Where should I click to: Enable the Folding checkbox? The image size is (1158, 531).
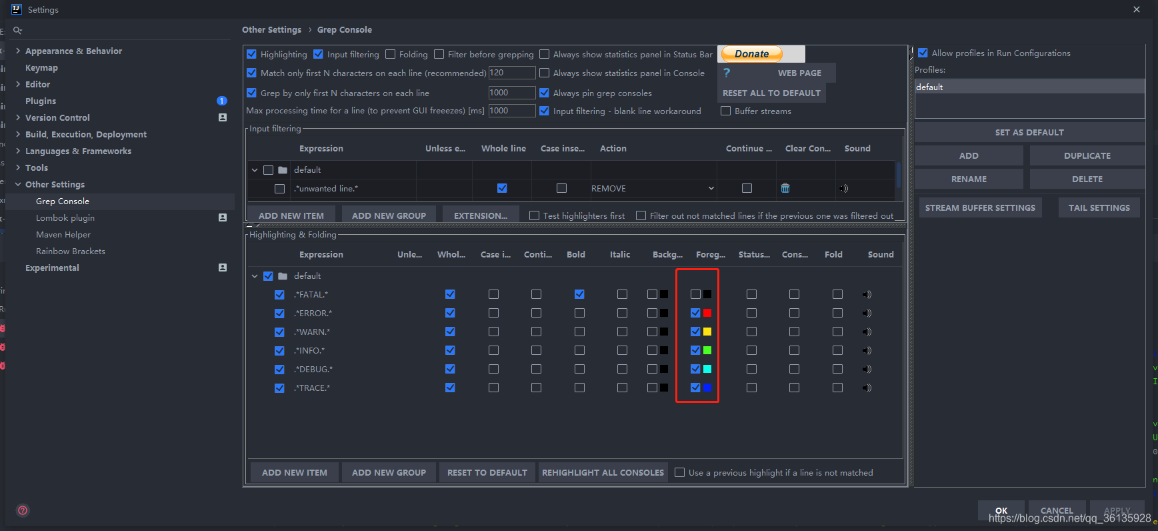pyautogui.click(x=391, y=54)
